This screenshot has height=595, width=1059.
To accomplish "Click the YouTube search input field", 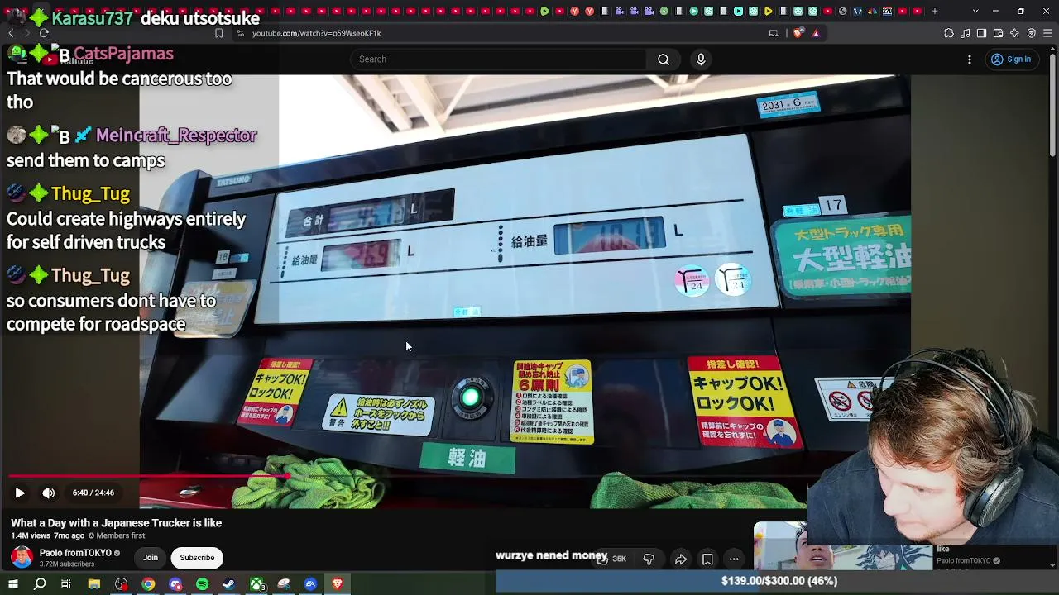I will [498, 59].
